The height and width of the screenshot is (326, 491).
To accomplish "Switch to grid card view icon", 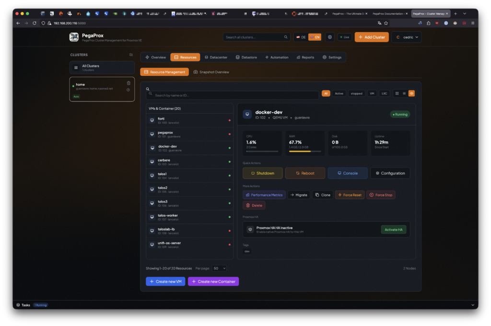I will [397, 93].
